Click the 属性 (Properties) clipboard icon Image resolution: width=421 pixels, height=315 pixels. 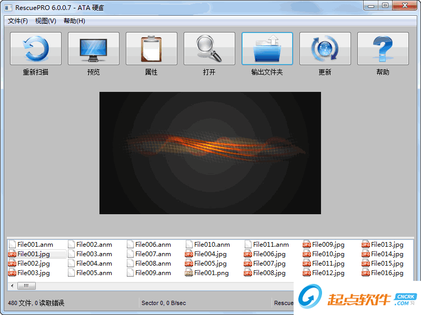click(x=151, y=48)
